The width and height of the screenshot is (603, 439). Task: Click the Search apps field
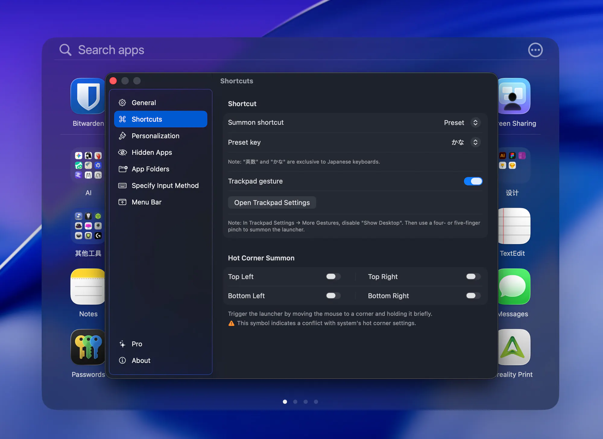coord(289,50)
